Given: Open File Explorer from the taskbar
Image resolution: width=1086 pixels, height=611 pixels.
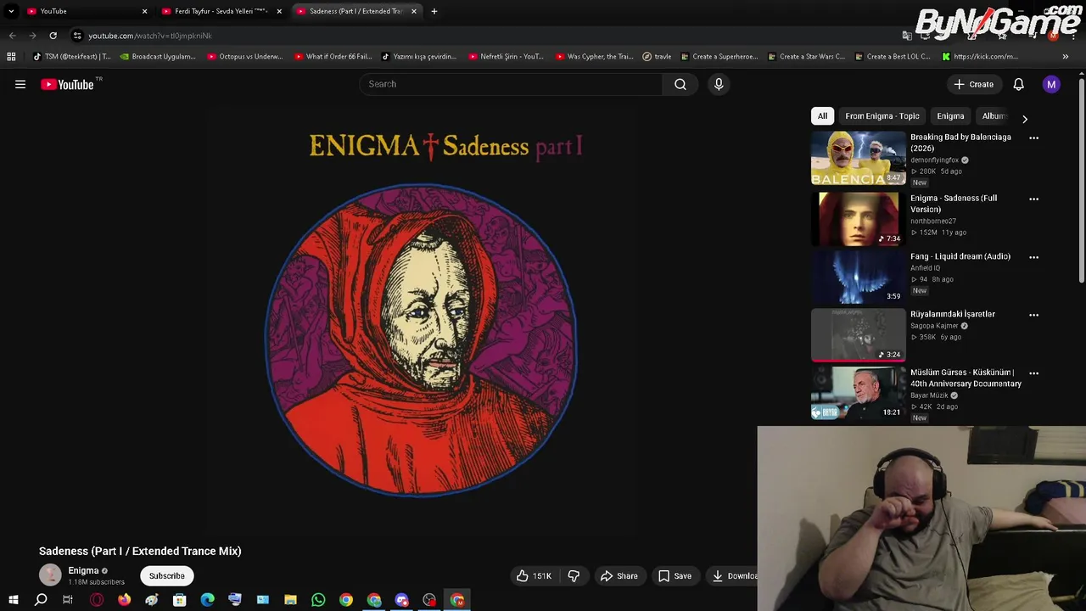Looking at the screenshot, I should tap(290, 600).
